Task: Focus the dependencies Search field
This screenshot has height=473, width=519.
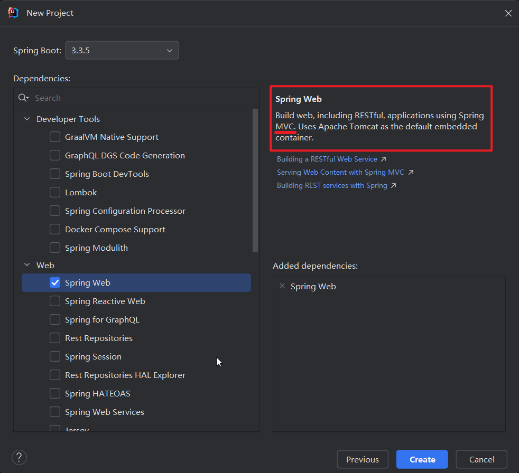Action: (143, 98)
